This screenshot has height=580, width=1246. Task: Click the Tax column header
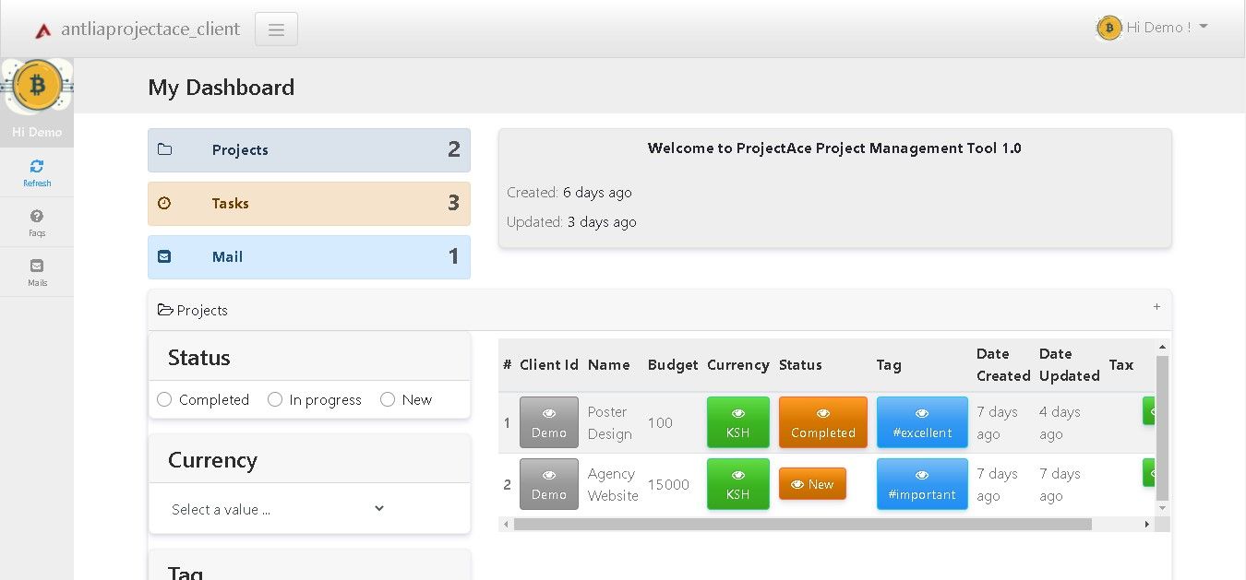[1121, 365]
